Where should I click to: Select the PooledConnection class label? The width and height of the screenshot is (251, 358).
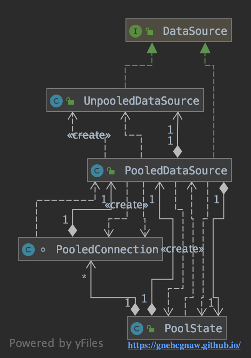(107, 249)
